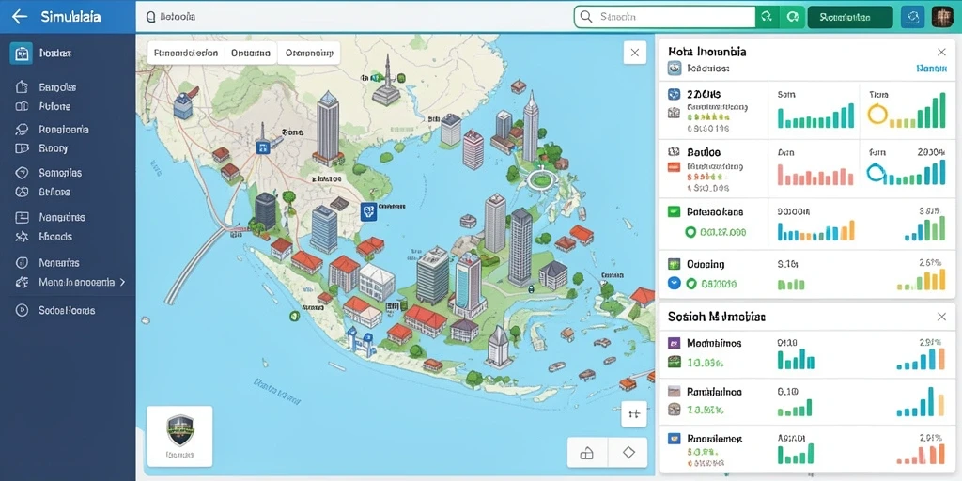Screen dimensions: 962x481
Task: Toggle the blue check circle in the Odooing row
Action: point(675,283)
